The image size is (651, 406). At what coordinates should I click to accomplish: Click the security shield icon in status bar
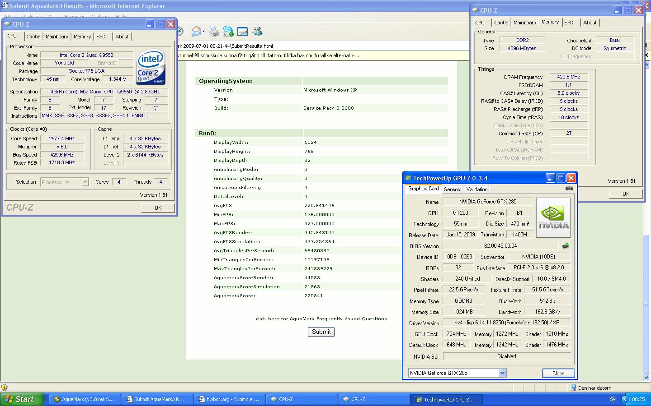pos(5,388)
